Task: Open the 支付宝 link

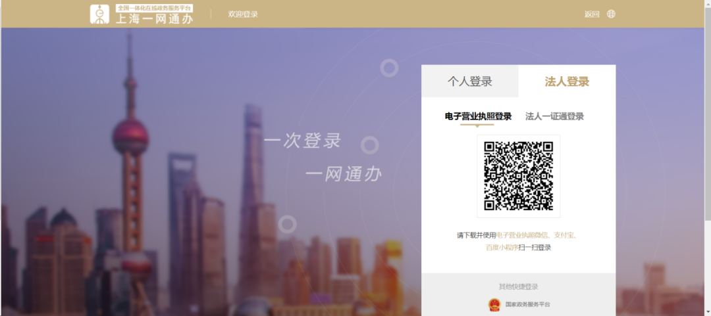Action: [x=565, y=235]
